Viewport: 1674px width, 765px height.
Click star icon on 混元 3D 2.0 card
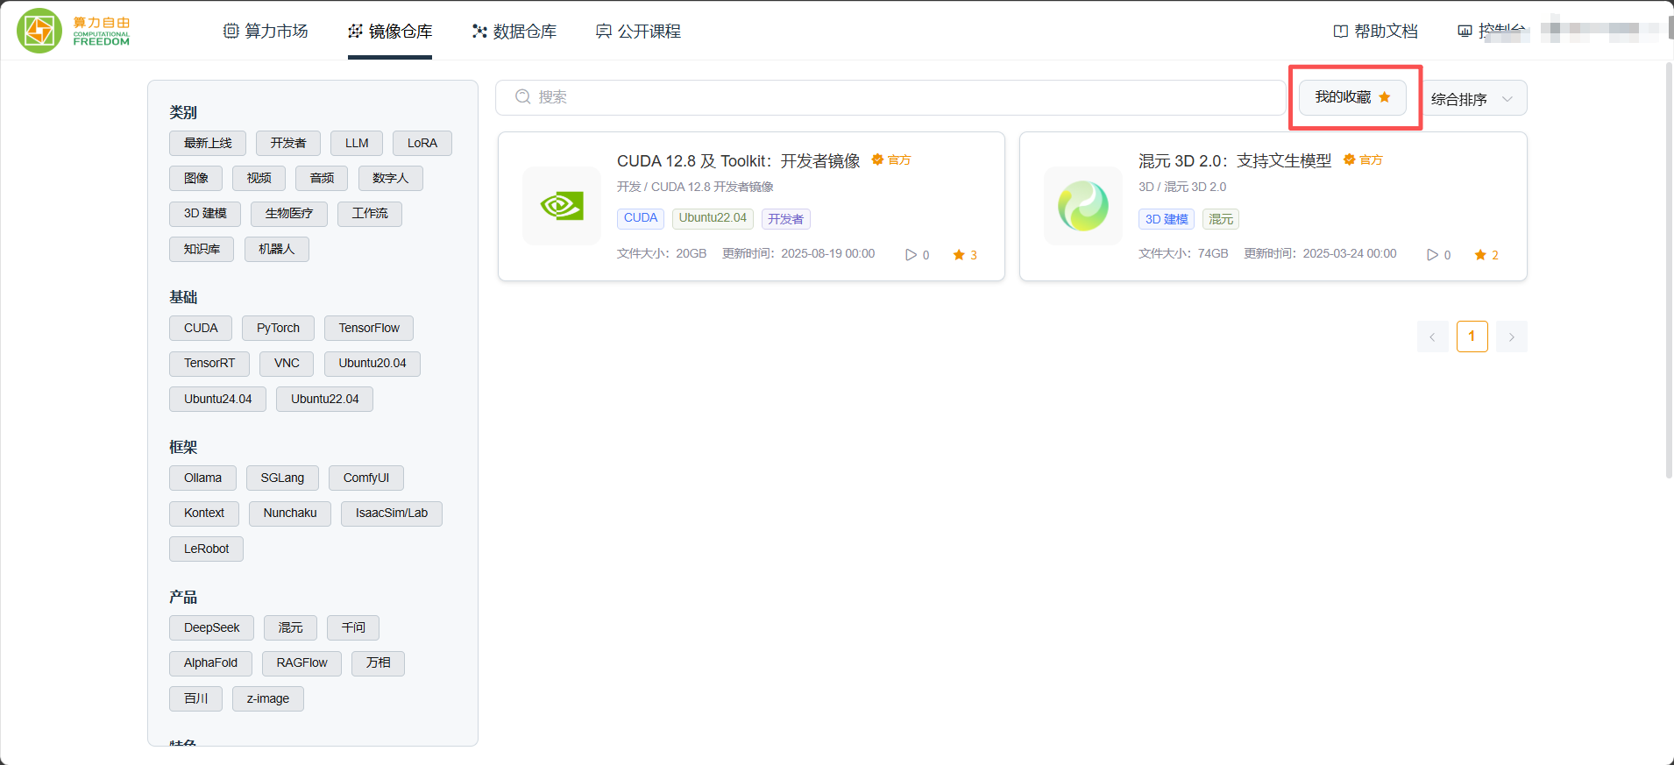[x=1480, y=255]
